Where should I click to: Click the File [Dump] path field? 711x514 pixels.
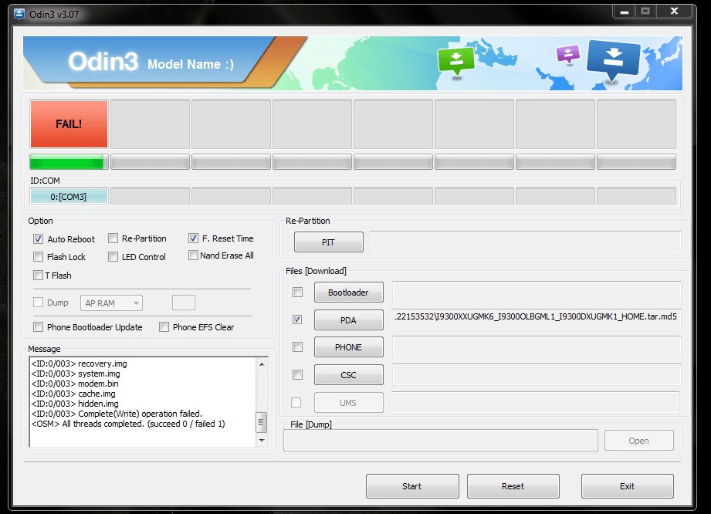click(x=441, y=440)
